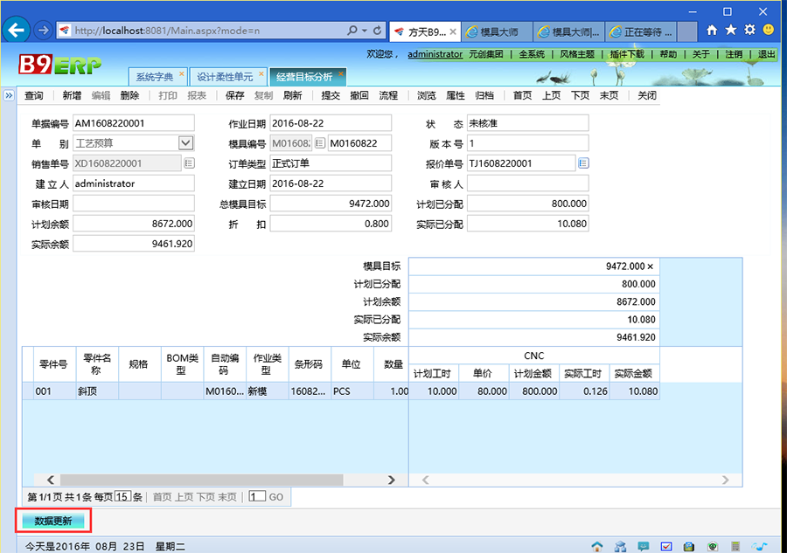Click the smiley feedback icon

coord(768,30)
